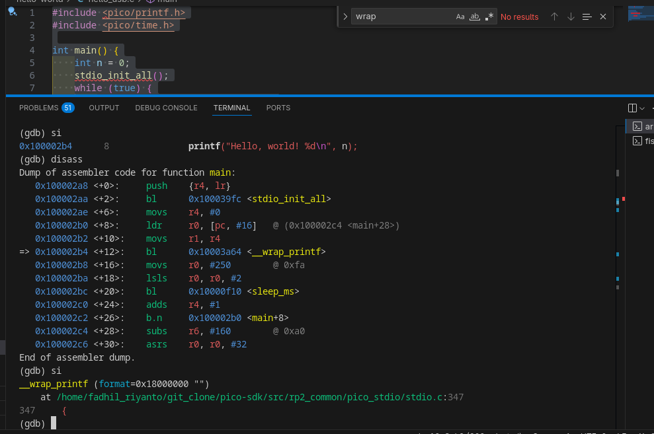
Task: Go to next search match arrow
Action: coord(571,17)
